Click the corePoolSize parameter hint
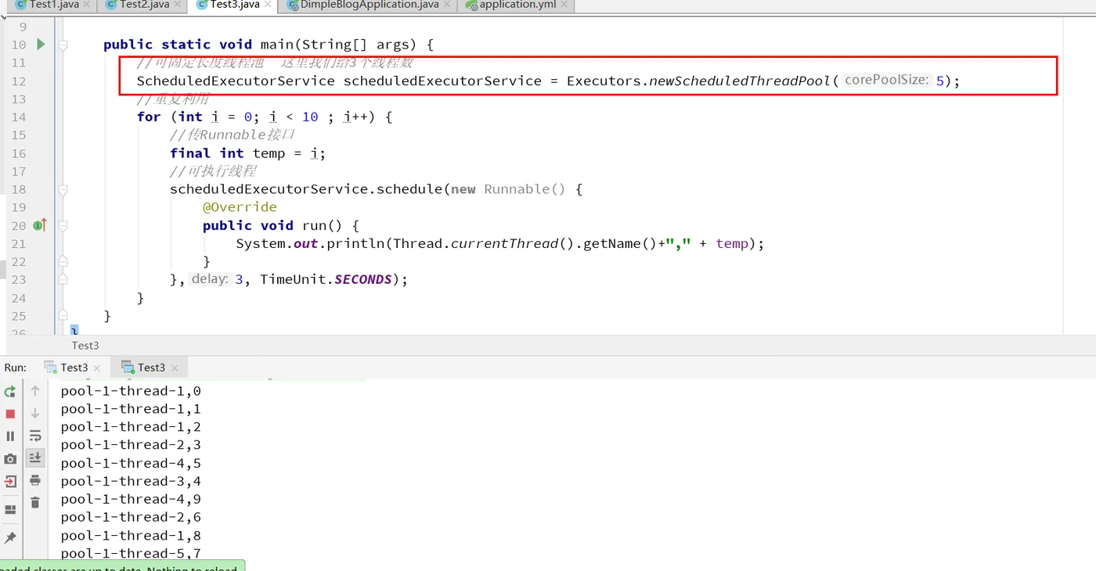 pyautogui.click(x=886, y=80)
